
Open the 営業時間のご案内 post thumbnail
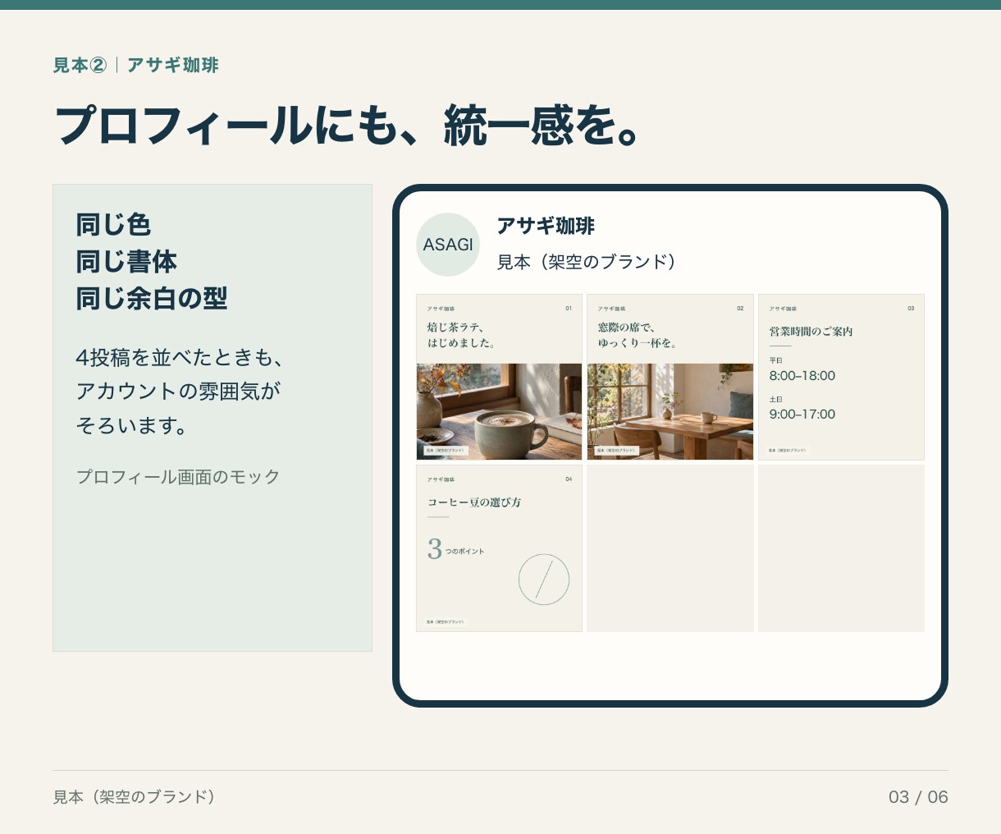[841, 377]
